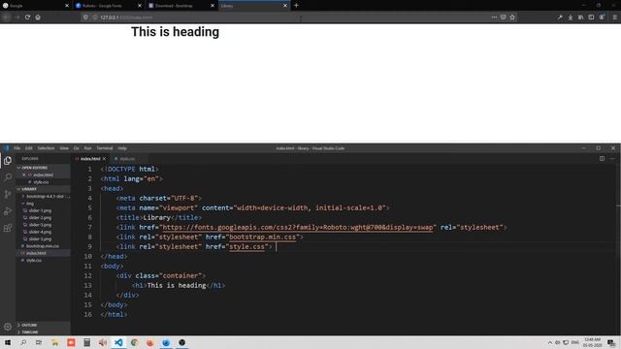The height and width of the screenshot is (349, 621).
Task: Open slider-1.png in the explorer tree
Action: pos(40,210)
